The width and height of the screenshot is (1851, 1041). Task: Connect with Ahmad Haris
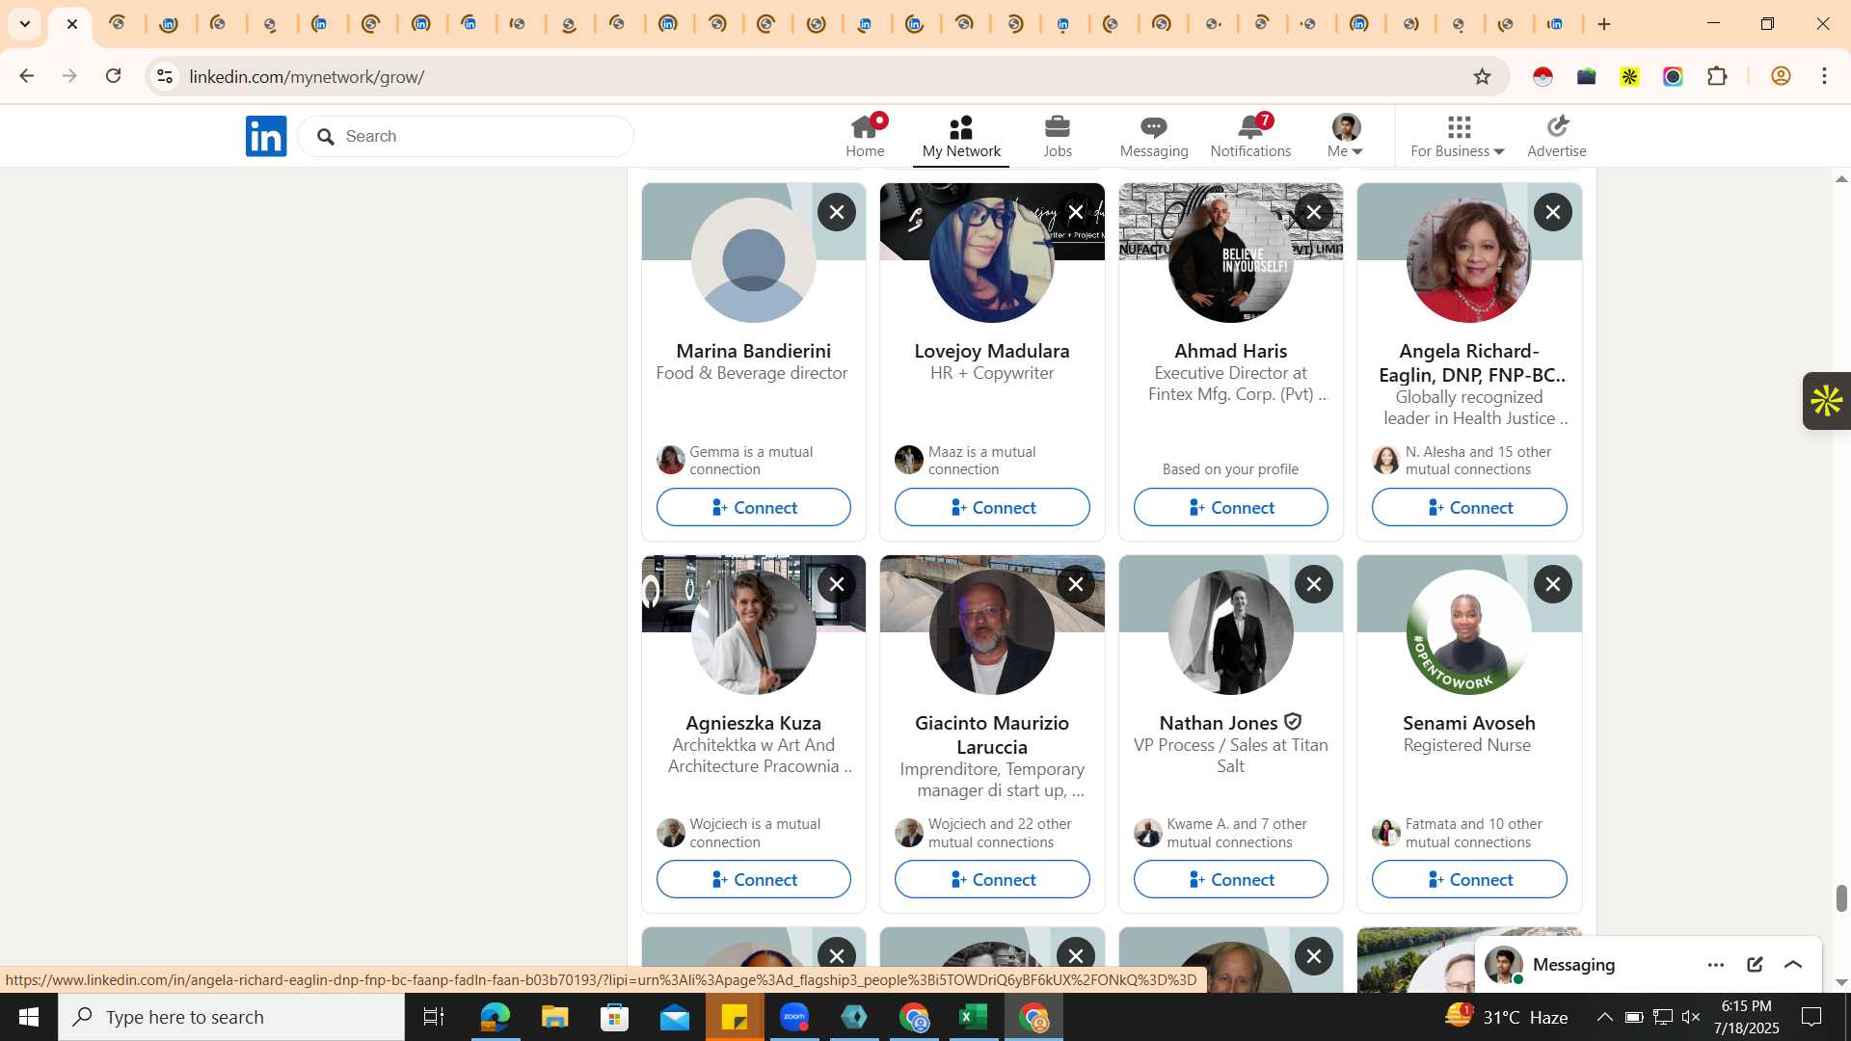[x=1231, y=507]
